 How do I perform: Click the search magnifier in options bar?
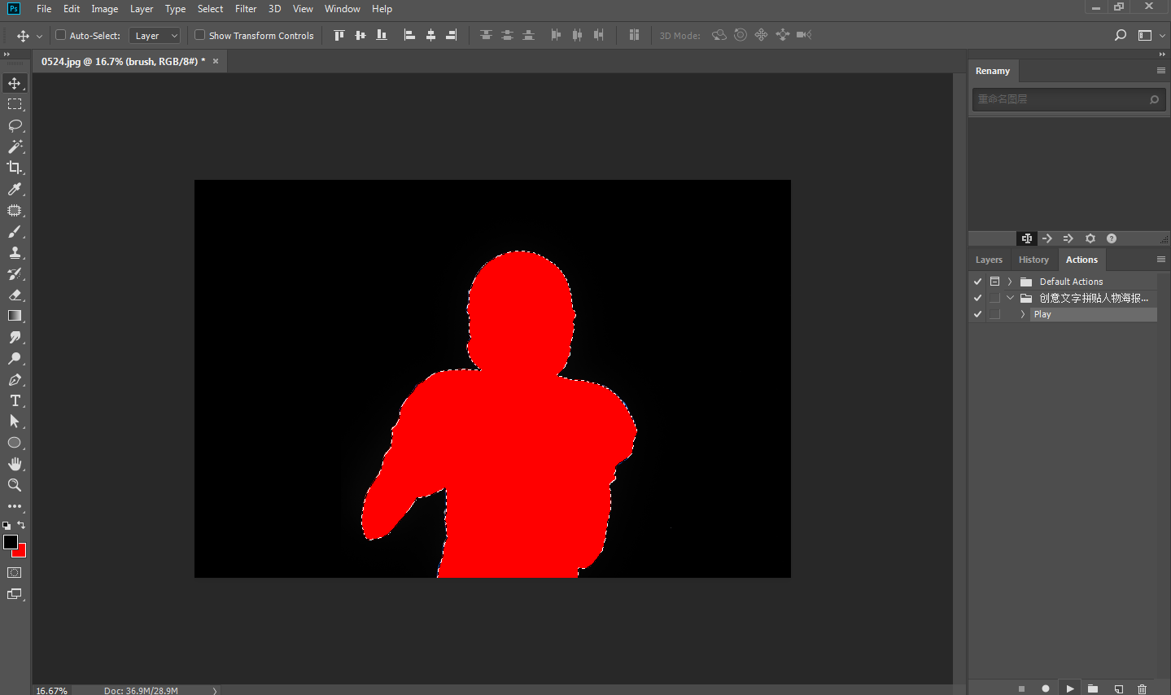(1121, 35)
